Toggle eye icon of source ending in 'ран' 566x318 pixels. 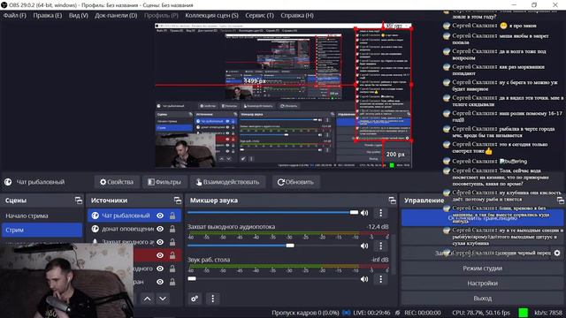click(x=160, y=282)
